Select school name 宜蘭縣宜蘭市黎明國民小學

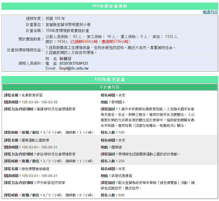[68, 25]
